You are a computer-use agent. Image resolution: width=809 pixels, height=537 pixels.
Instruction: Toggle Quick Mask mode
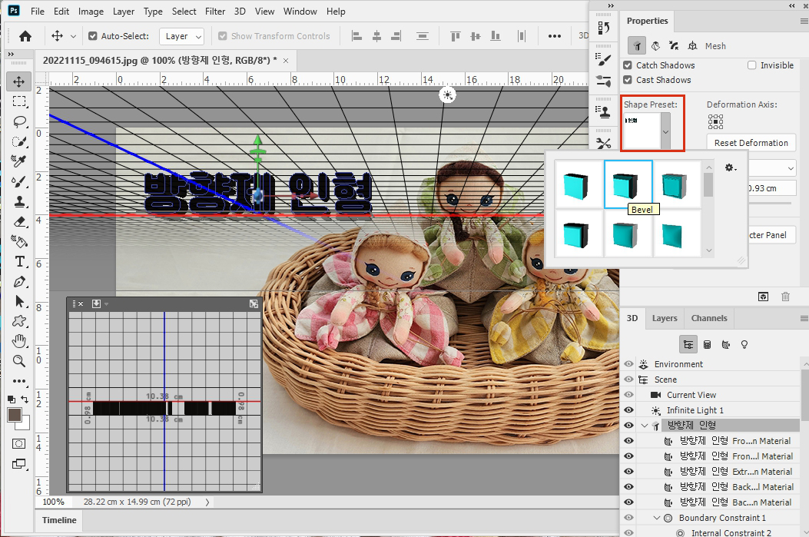[19, 443]
